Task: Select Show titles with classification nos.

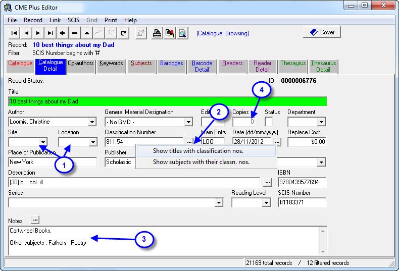Action: click(x=198, y=151)
